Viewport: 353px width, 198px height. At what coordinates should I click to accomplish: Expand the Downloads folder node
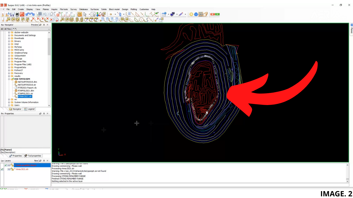[x=9, y=38]
